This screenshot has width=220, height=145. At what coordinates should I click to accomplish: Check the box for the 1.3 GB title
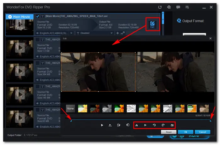click(x=37, y=40)
